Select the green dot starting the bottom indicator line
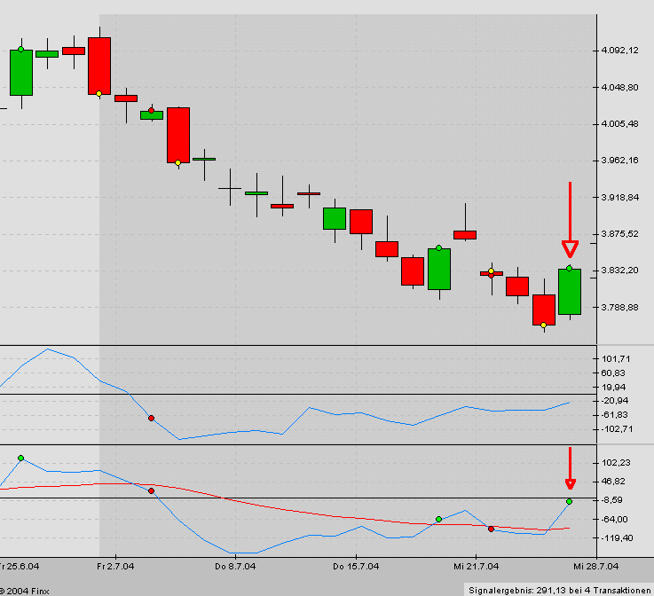654x596 pixels. [21, 459]
